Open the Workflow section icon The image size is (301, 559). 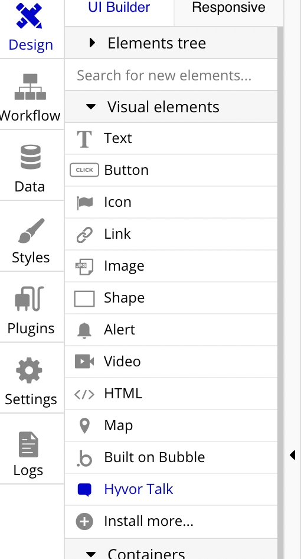click(x=30, y=87)
